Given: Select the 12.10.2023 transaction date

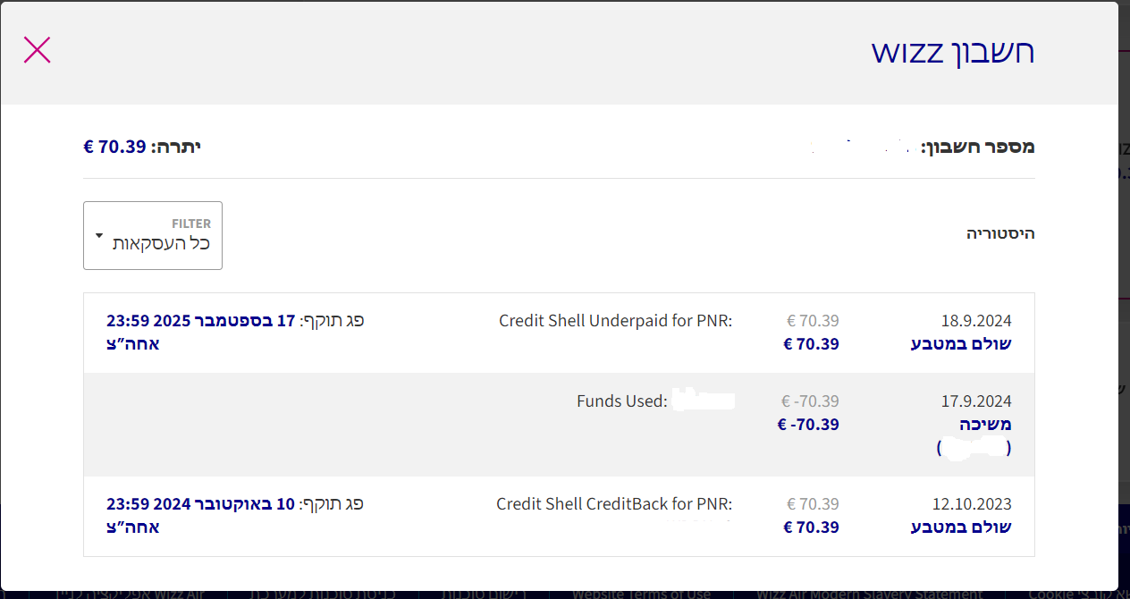Looking at the screenshot, I should tap(972, 504).
